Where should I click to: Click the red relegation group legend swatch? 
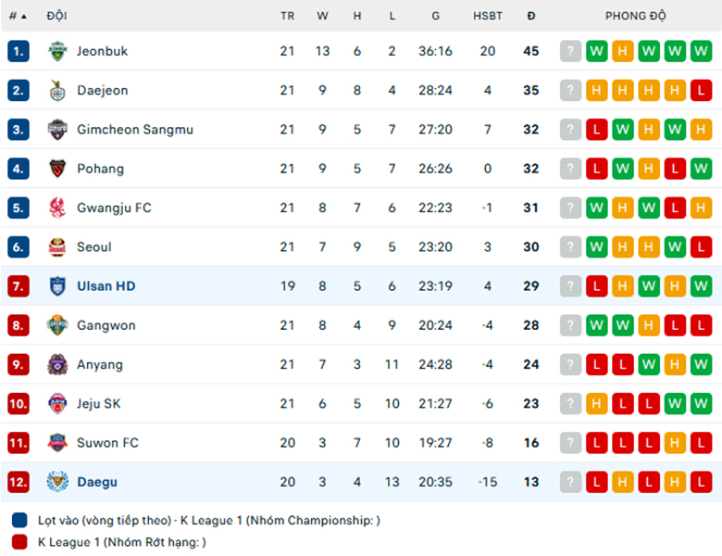point(19,542)
